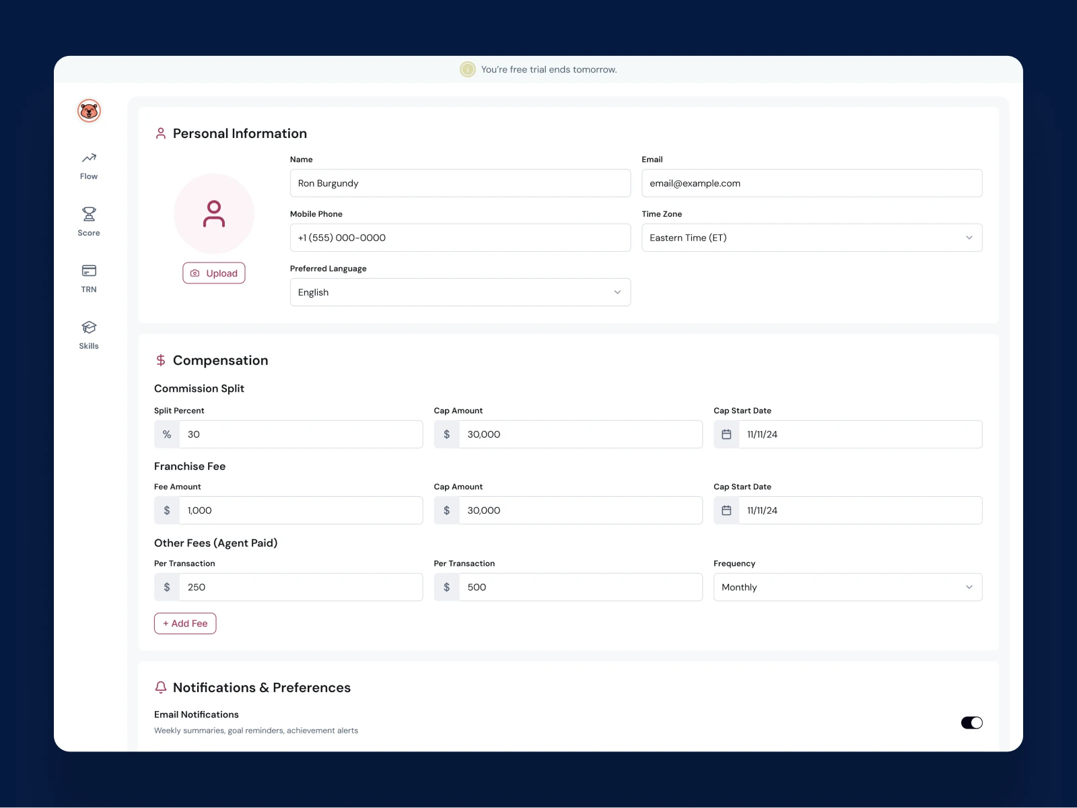Click the 'Notifications & Preferences' heading
This screenshot has width=1077, height=808.
point(262,687)
